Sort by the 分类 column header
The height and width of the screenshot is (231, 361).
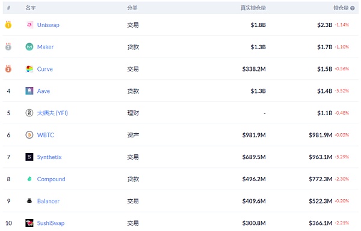[x=132, y=8]
